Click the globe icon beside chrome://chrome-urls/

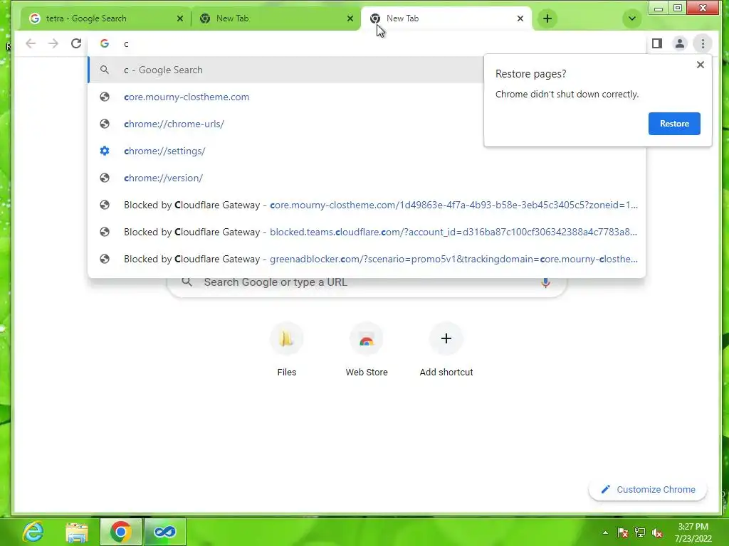[x=105, y=124]
